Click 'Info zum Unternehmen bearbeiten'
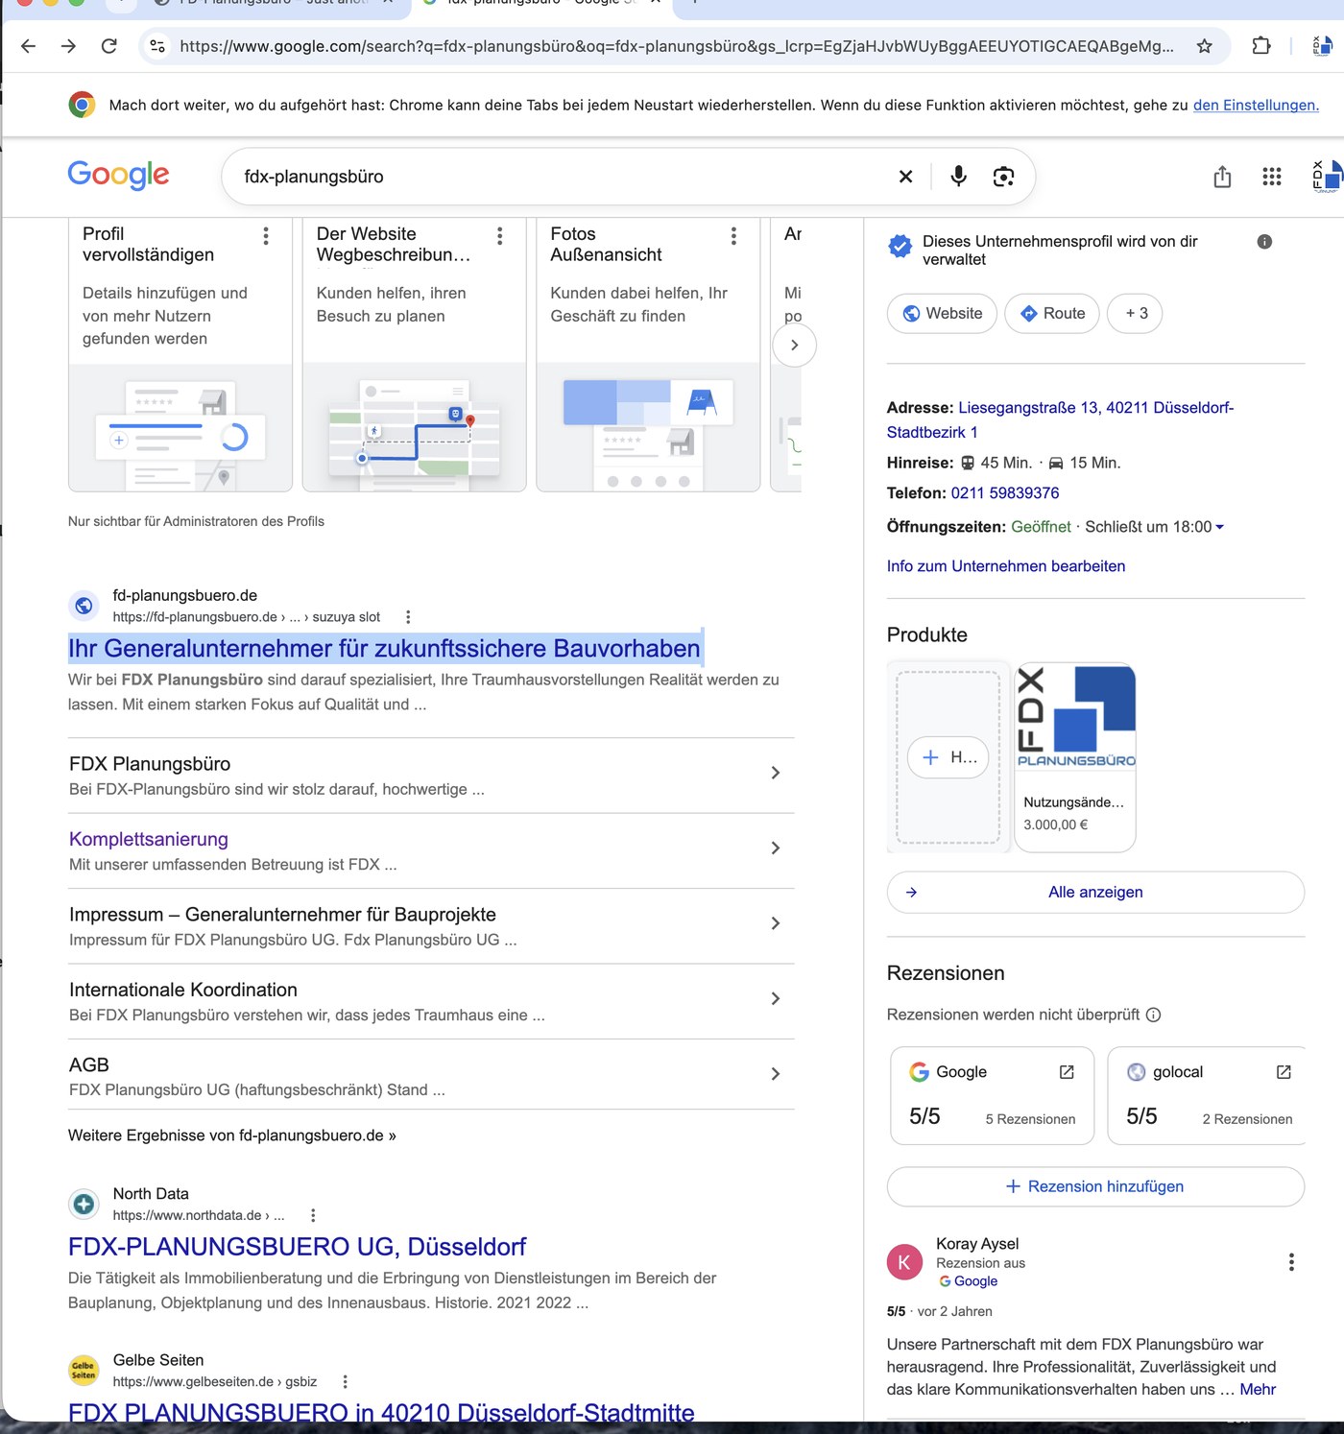Viewport: 1344px width, 1434px height. coord(1006,566)
